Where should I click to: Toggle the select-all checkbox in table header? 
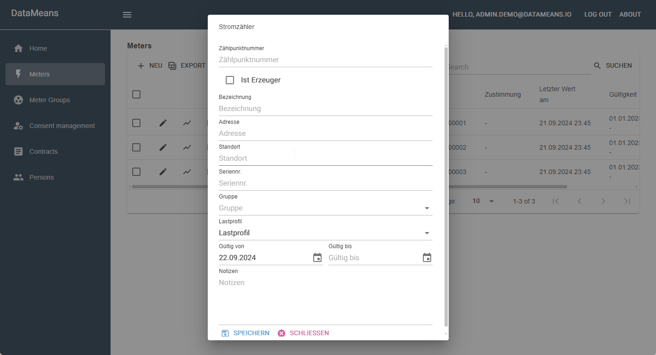pos(136,94)
